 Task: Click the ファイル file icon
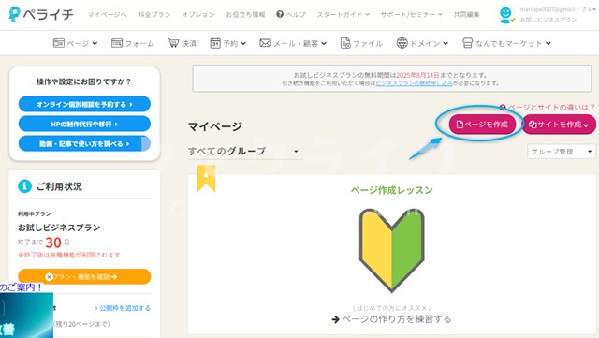345,43
